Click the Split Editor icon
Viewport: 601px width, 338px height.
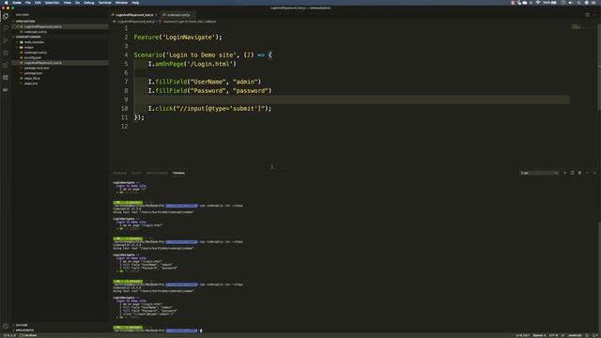point(587,15)
